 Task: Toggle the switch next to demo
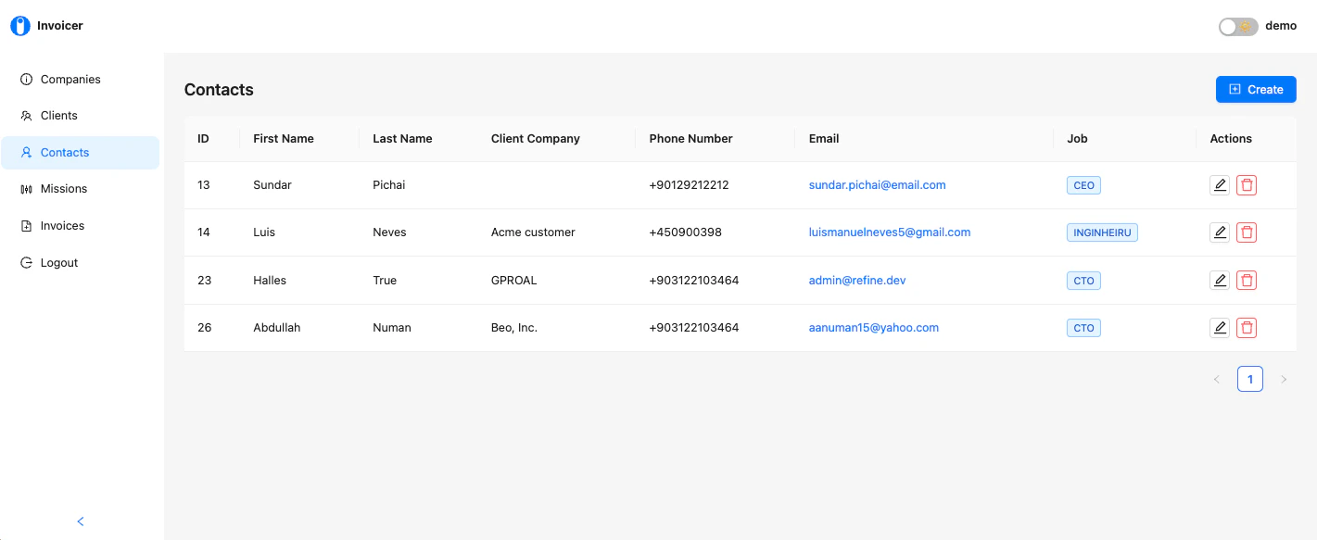[1238, 26]
